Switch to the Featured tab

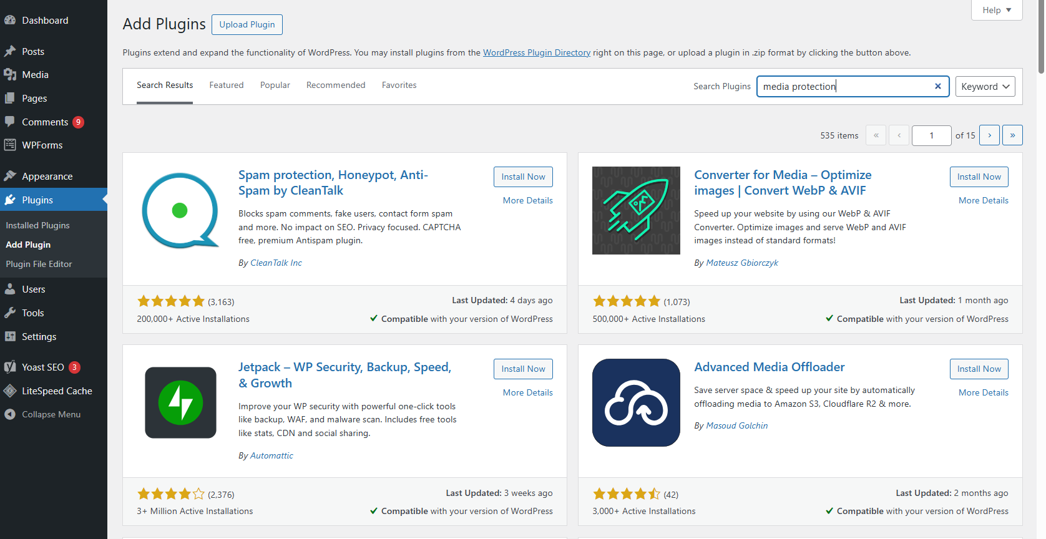[x=227, y=85]
